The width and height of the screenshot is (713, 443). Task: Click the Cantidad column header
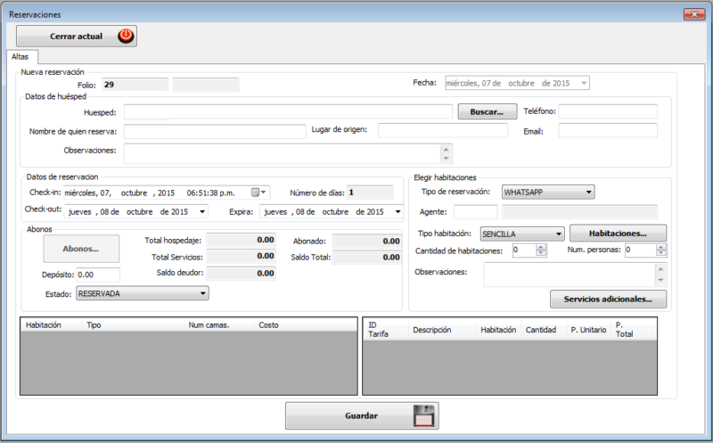tap(544, 330)
